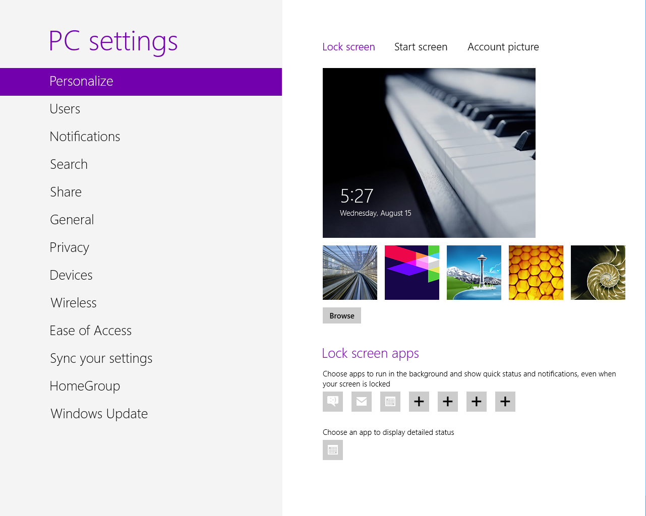Image resolution: width=646 pixels, height=516 pixels.
Task: Open the HomeGroup settings category
Action: click(141, 386)
